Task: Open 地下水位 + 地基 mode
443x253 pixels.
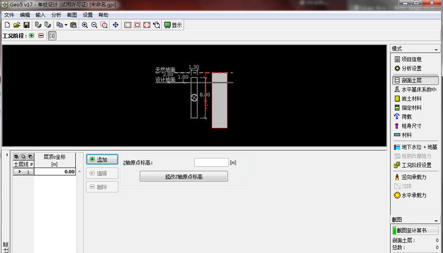Action: click(416, 147)
